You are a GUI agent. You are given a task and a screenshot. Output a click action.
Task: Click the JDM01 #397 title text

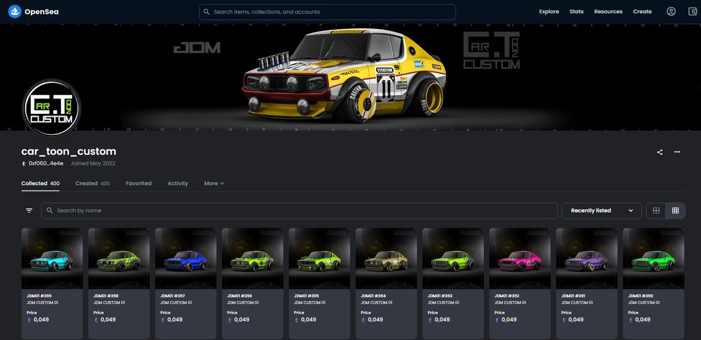click(x=173, y=296)
